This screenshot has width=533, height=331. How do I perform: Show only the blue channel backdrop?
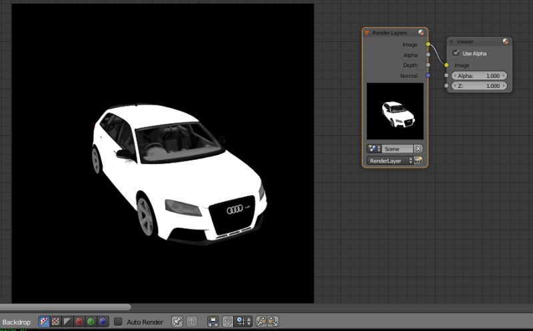[103, 322]
